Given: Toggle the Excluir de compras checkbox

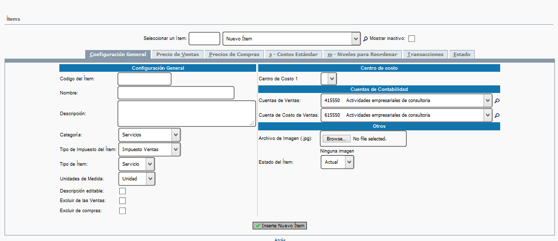Looking at the screenshot, I should pos(122,211).
